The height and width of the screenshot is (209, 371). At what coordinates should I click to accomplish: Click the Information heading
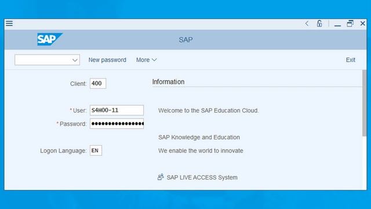pyautogui.click(x=168, y=82)
